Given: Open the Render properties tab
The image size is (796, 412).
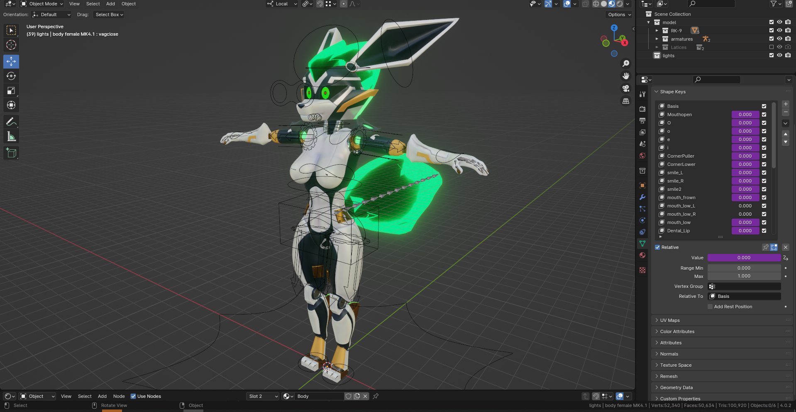Looking at the screenshot, I should 642,109.
